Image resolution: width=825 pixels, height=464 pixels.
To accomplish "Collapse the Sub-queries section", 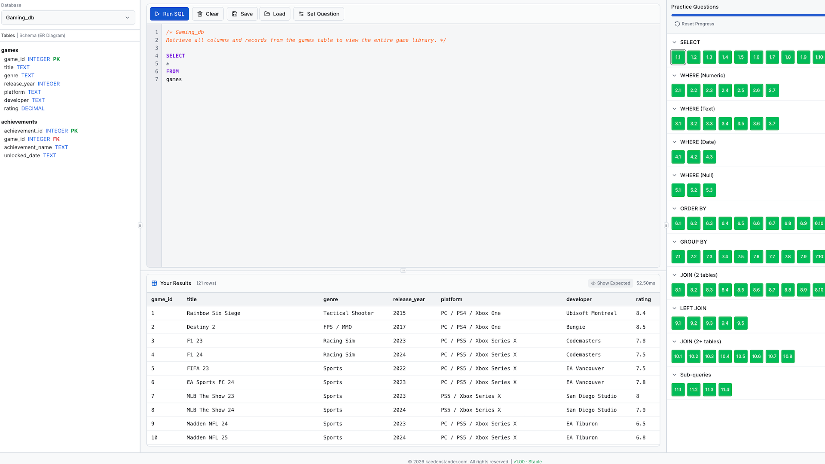I will [674, 375].
